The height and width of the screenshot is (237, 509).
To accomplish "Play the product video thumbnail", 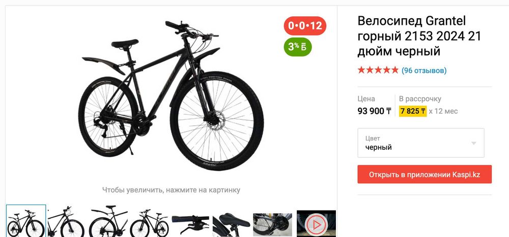I will [x=317, y=224].
